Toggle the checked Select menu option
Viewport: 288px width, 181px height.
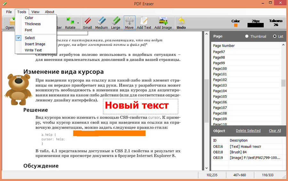30,38
